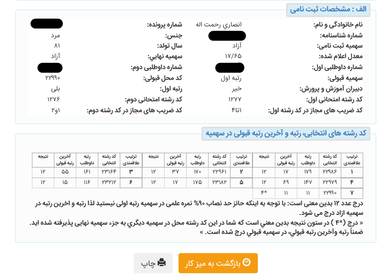Click the بازگشت به میز کار button

[218, 263]
